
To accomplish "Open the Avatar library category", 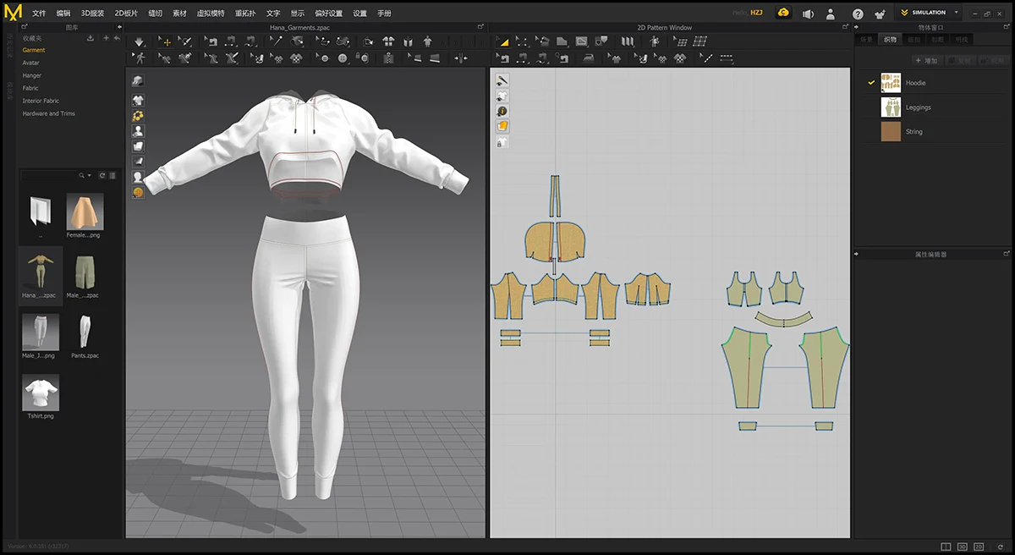I will tap(30, 63).
